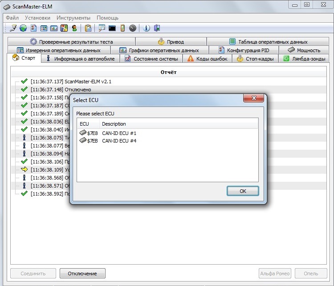The image size is (334, 286).
Task: Click the four-color flag toolbar icon
Action: click(64, 28)
